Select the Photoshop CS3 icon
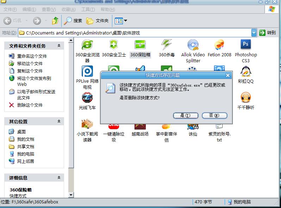The height and width of the screenshot is (208, 281). coord(246,44)
